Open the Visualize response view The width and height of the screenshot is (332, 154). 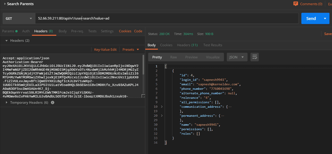(x=213, y=57)
